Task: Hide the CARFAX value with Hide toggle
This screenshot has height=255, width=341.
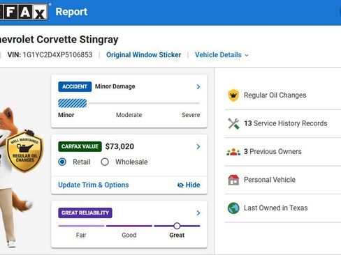Action: (189, 185)
